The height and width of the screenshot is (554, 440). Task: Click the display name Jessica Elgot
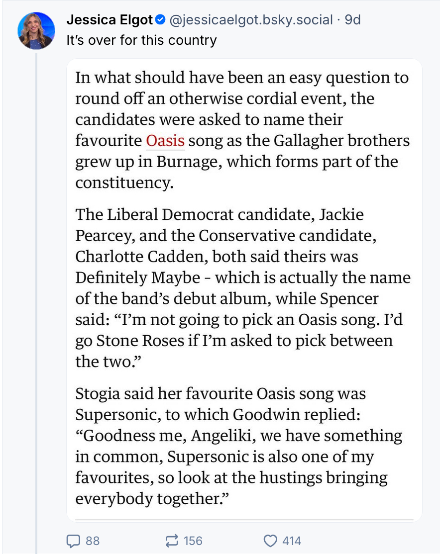(x=110, y=20)
